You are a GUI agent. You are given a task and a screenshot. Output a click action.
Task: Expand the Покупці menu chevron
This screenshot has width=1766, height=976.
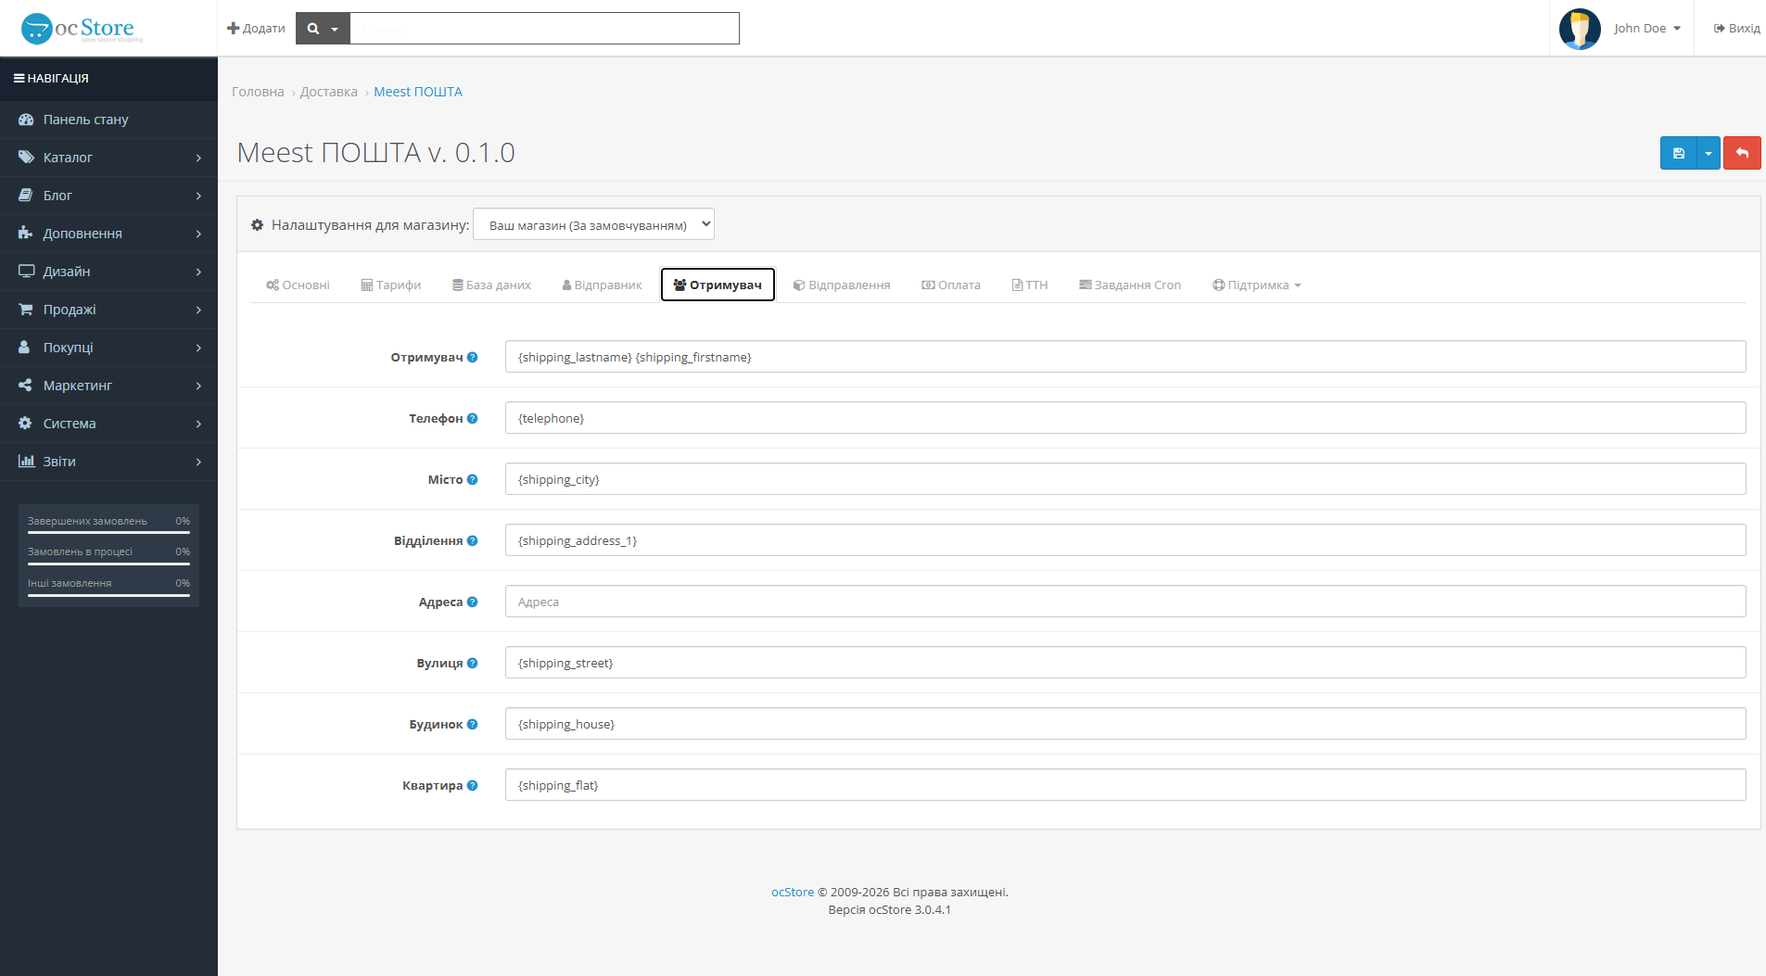(198, 348)
